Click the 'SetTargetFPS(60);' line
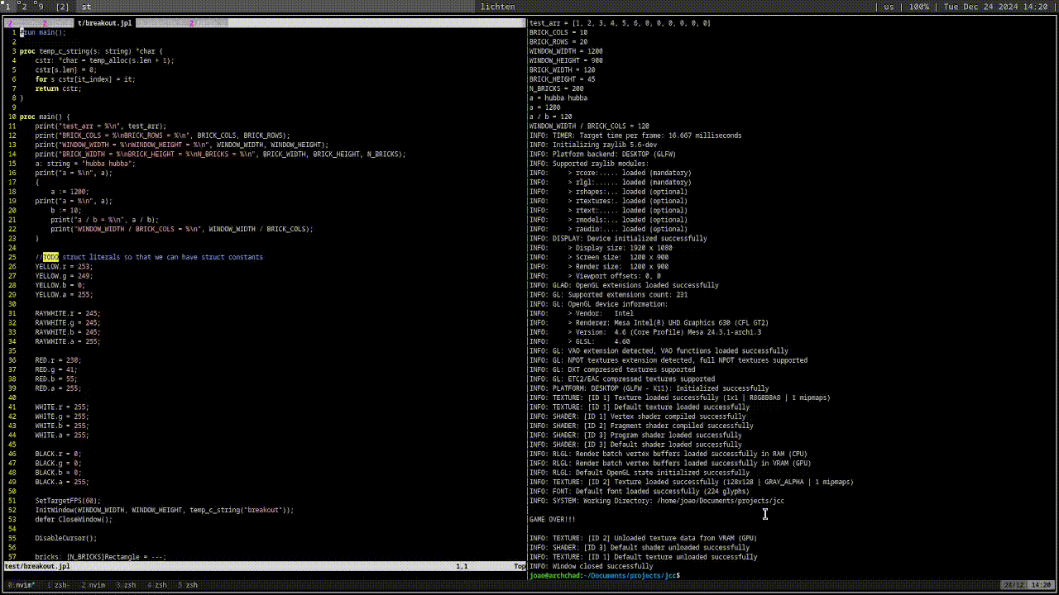 pyautogui.click(x=68, y=501)
